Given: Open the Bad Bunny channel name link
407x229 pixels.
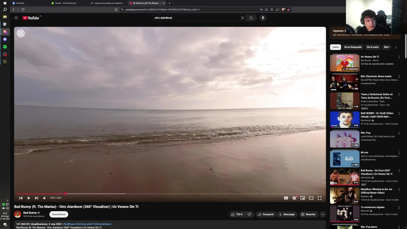Looking at the screenshot, I should (30, 213).
